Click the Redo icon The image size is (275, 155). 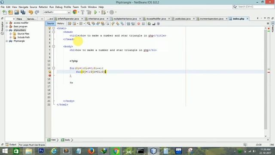(x=37, y=12)
